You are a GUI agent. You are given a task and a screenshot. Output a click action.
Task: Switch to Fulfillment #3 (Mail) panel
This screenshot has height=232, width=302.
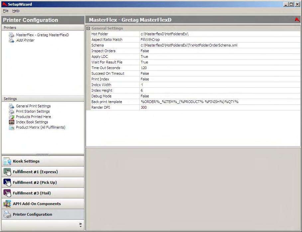pyautogui.click(x=43, y=193)
